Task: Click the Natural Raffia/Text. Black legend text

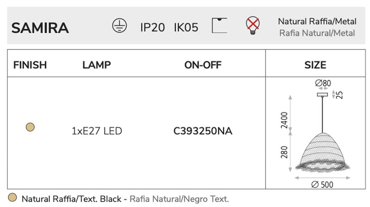Action: tap(72, 199)
